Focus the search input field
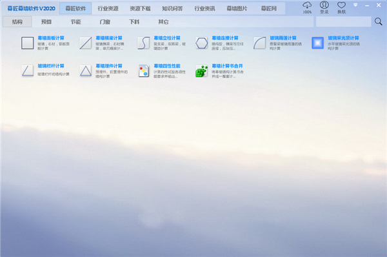 (343, 22)
